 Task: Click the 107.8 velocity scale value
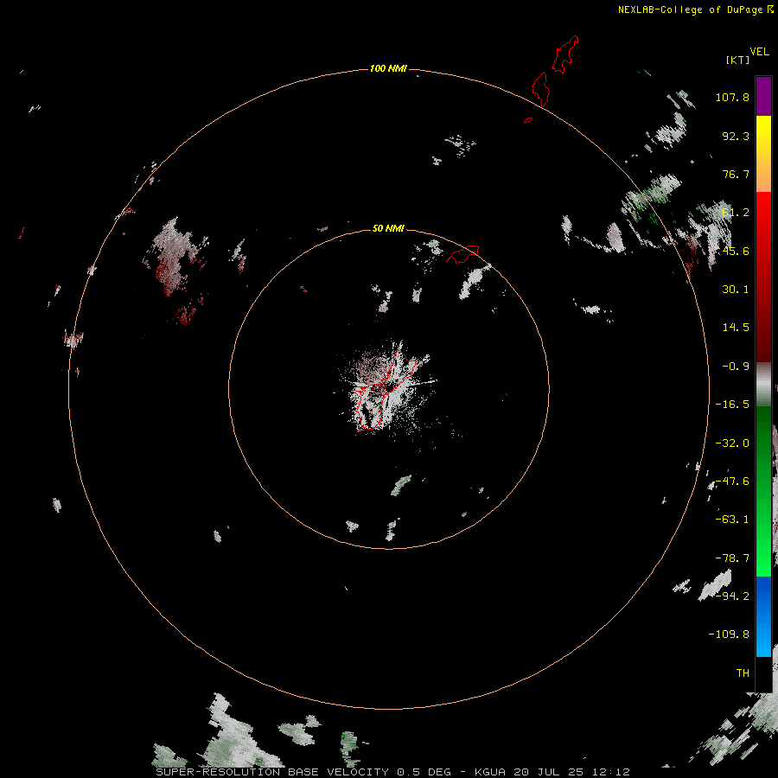pyautogui.click(x=732, y=97)
